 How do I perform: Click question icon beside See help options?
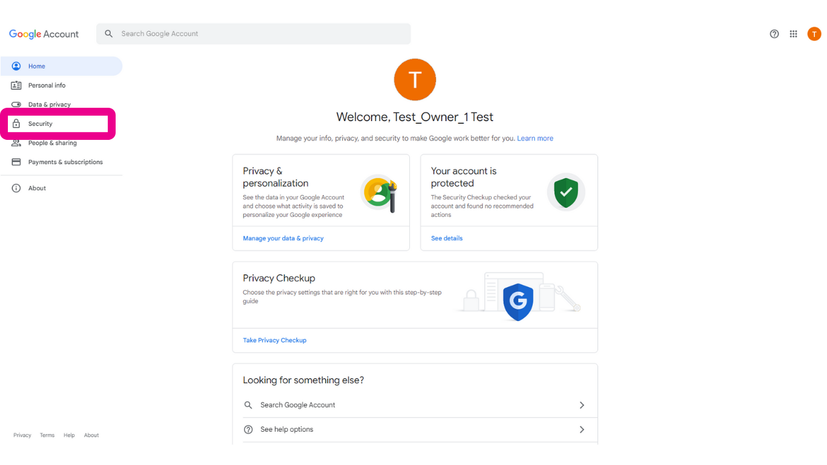tap(248, 429)
